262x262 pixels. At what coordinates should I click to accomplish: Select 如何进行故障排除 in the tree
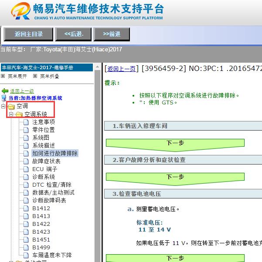tap(55, 153)
